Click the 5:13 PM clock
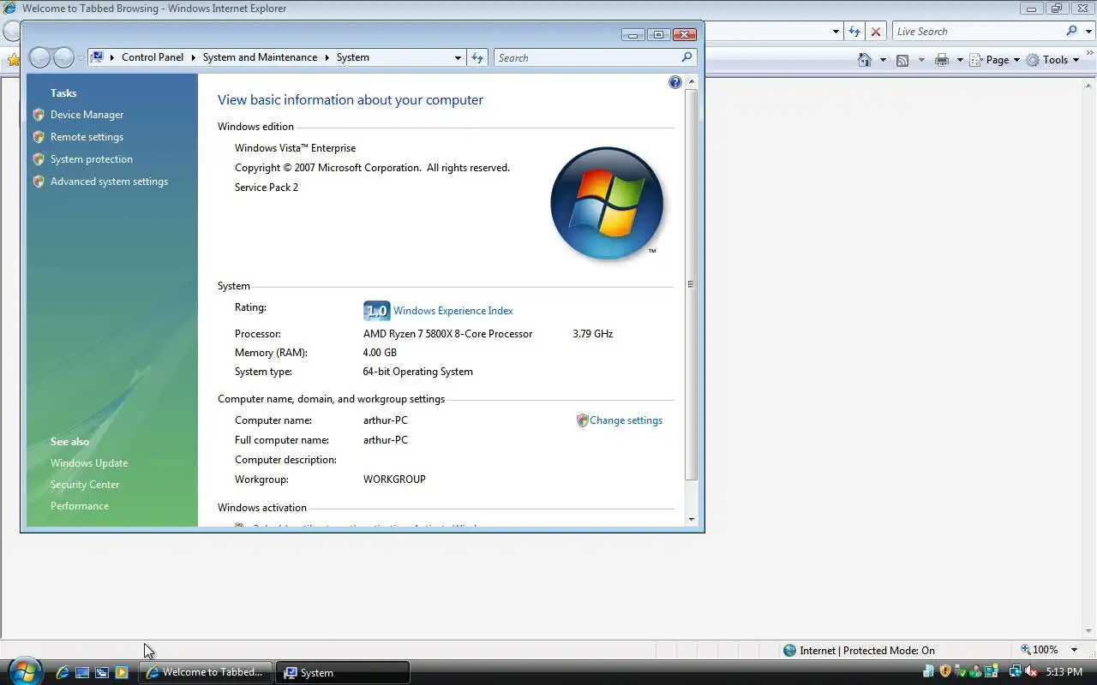 (x=1064, y=672)
